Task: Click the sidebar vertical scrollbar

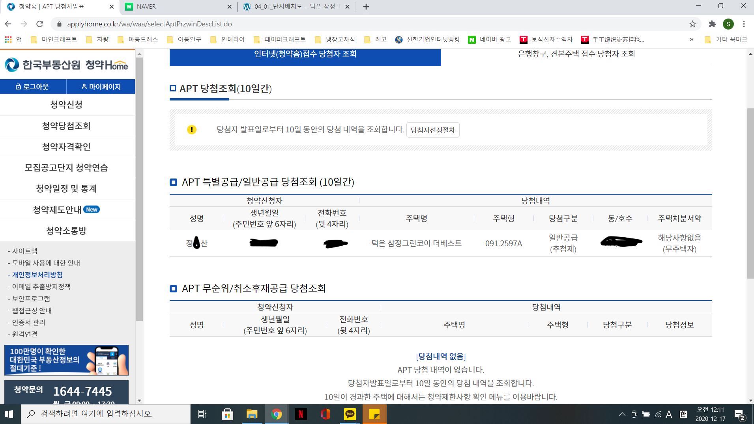Action: coord(139,189)
